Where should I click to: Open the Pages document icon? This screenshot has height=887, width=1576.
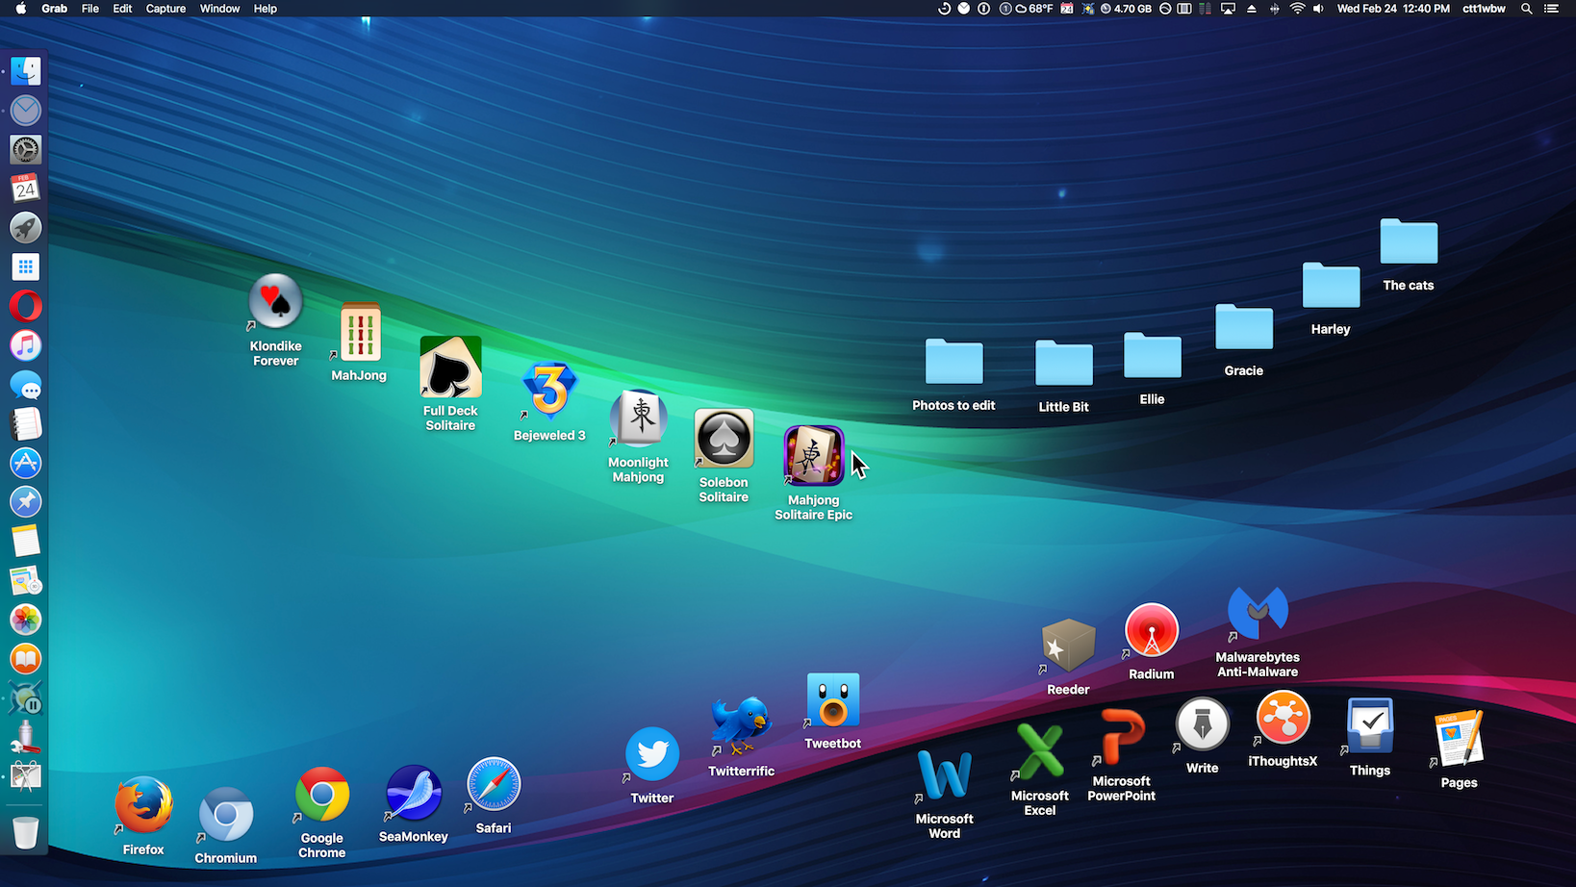tap(1460, 740)
